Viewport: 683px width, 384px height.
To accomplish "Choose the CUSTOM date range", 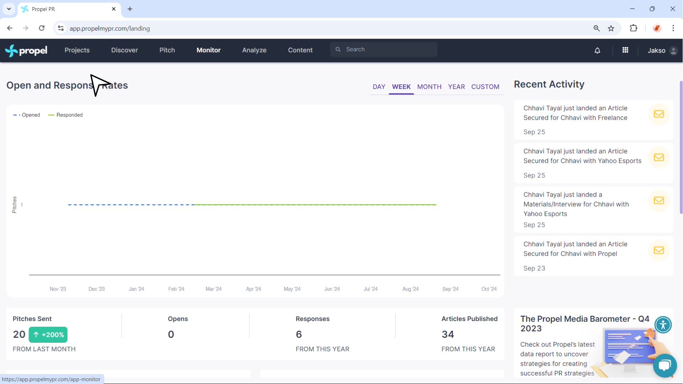I will coord(485,87).
